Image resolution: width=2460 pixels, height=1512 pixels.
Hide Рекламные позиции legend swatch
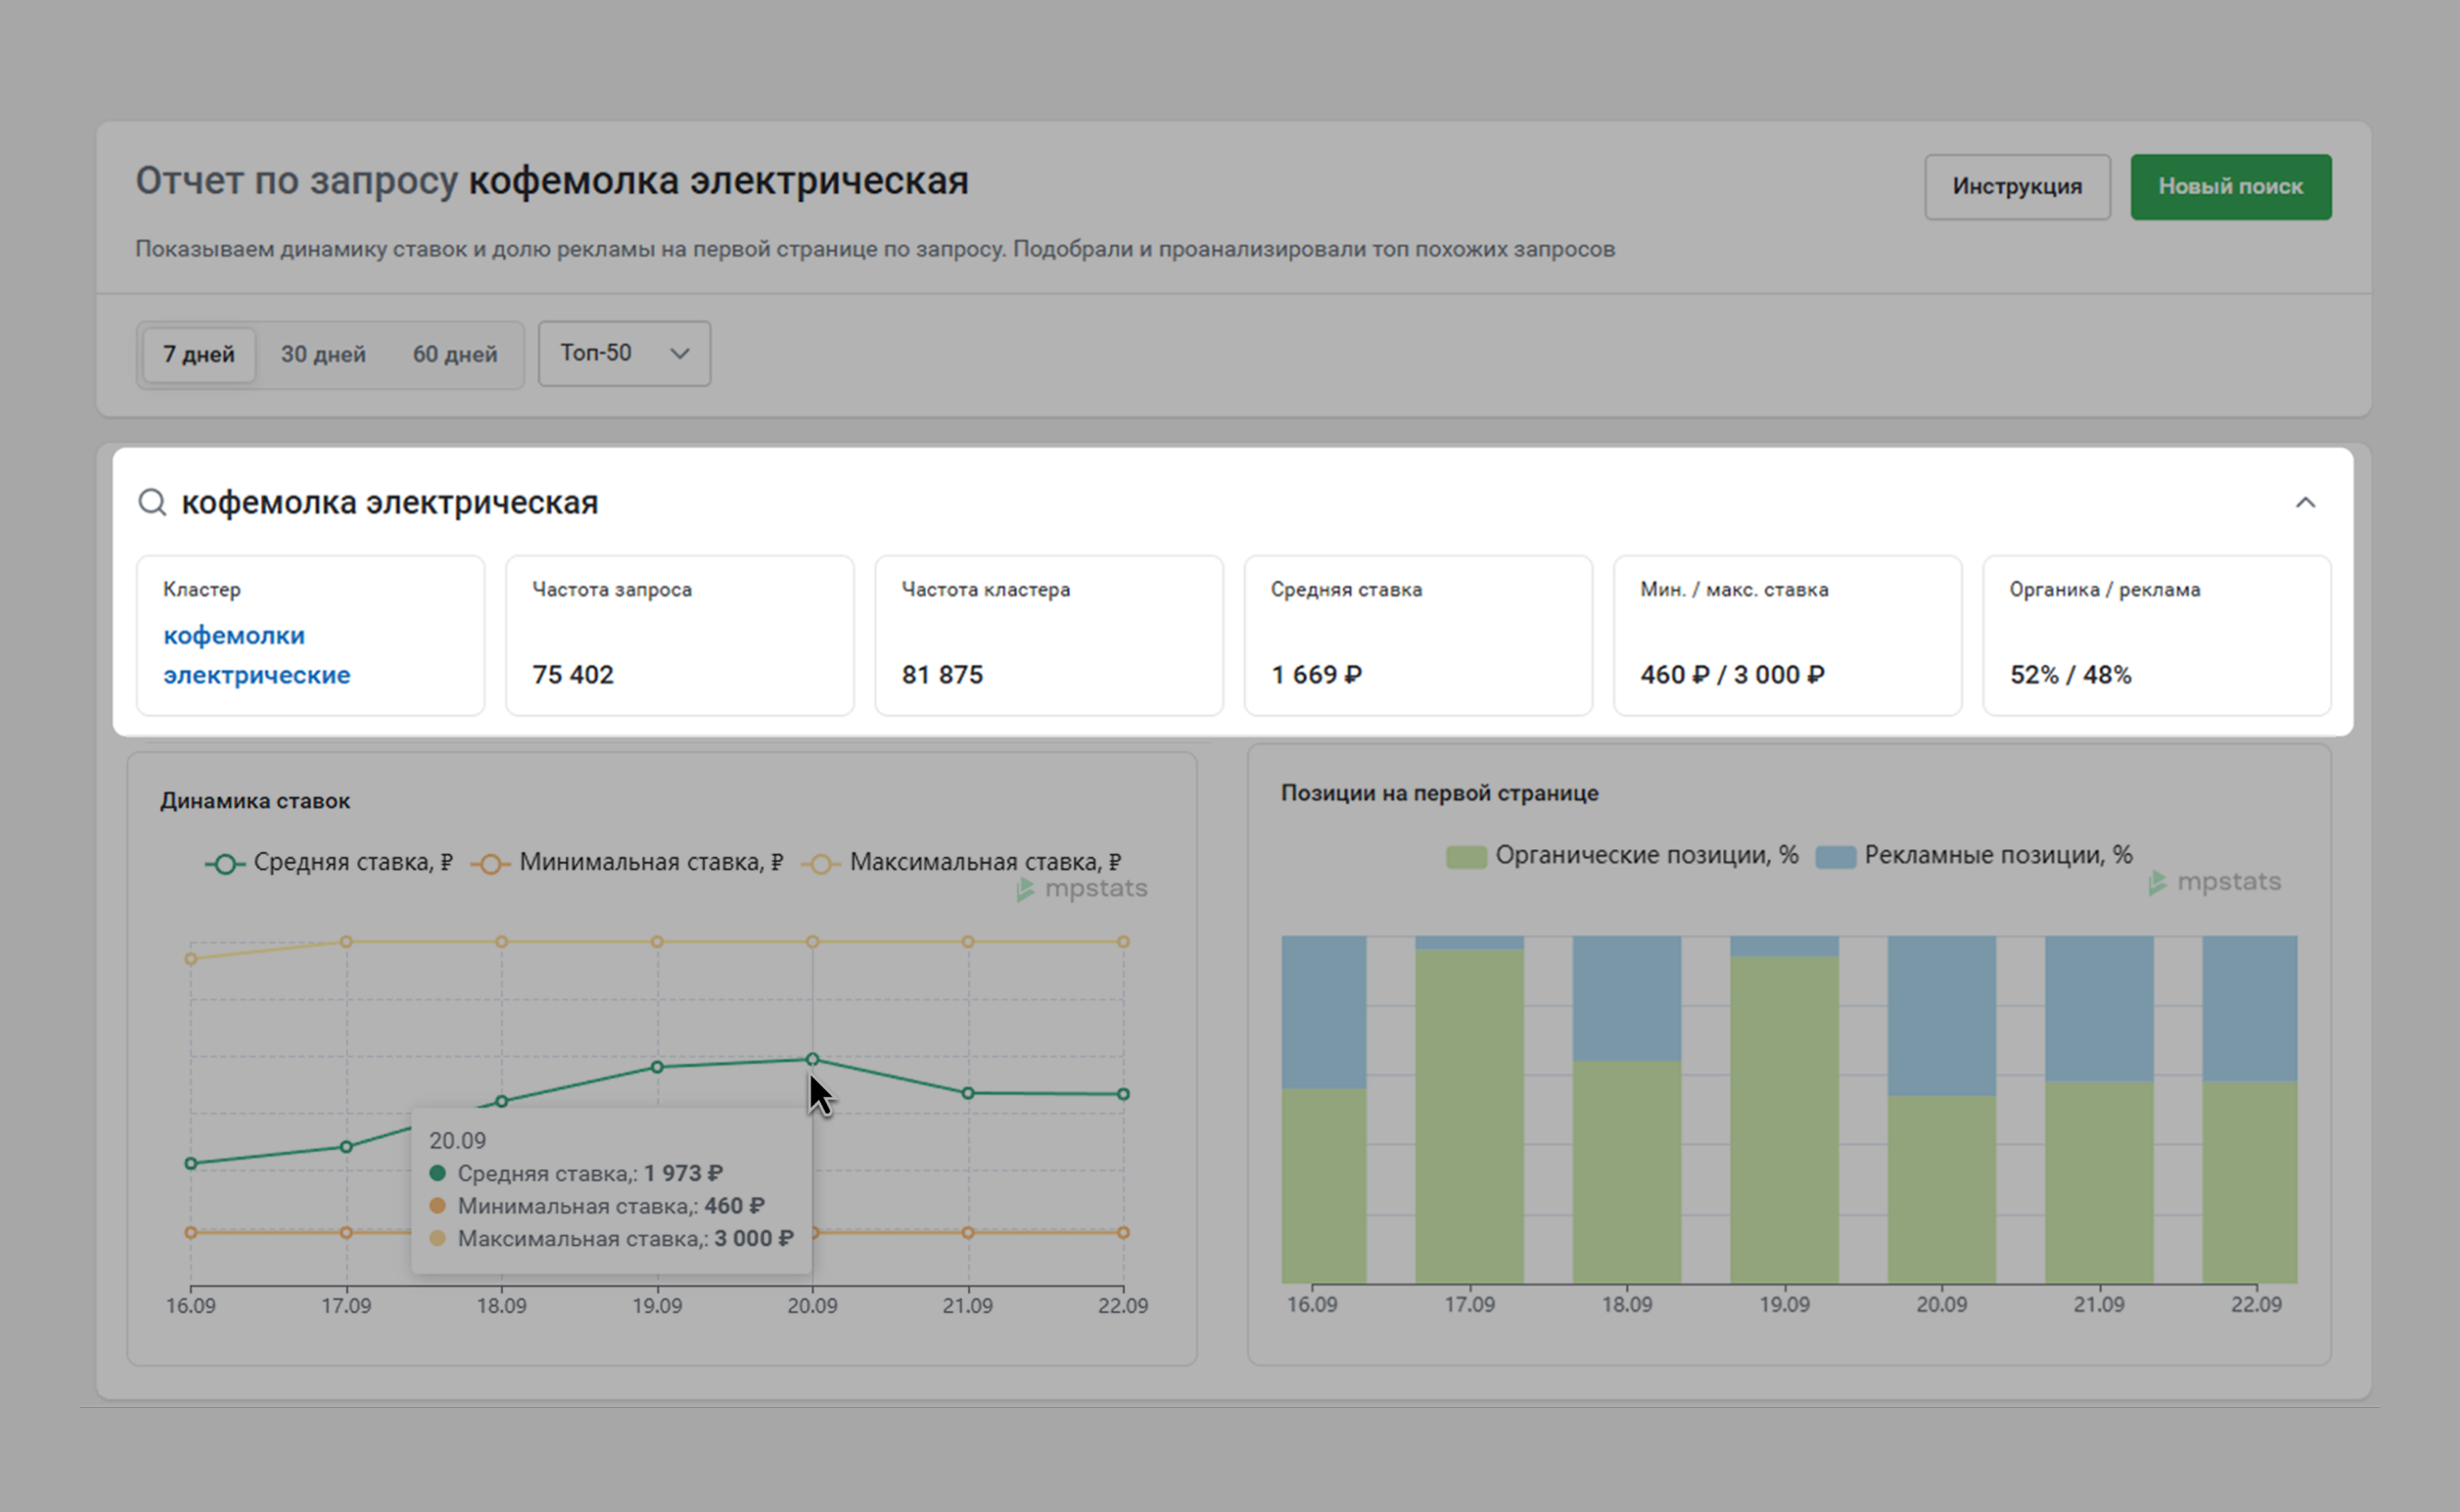(x=1835, y=857)
